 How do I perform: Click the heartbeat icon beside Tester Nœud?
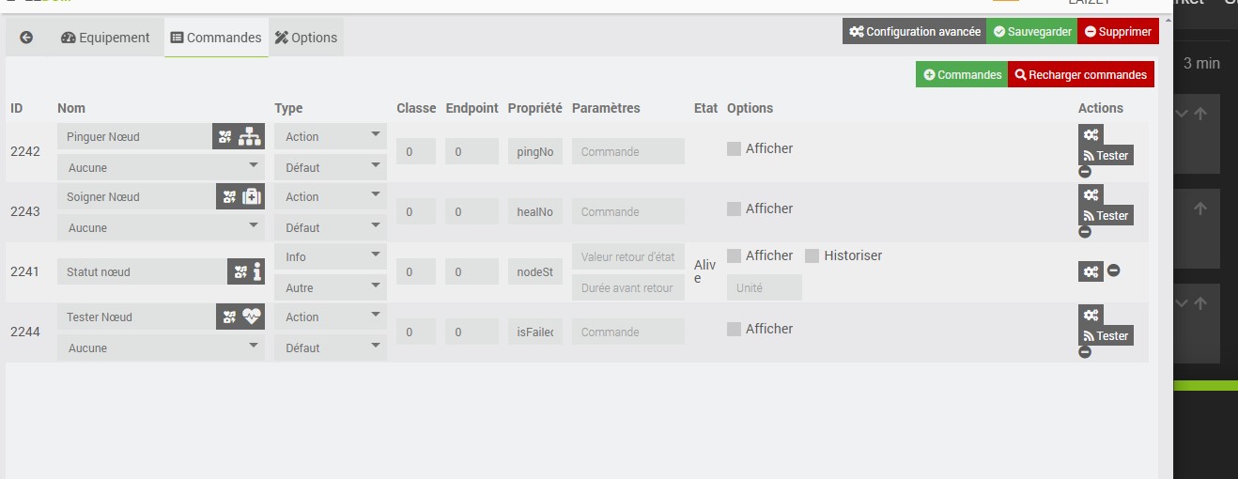[x=251, y=317]
